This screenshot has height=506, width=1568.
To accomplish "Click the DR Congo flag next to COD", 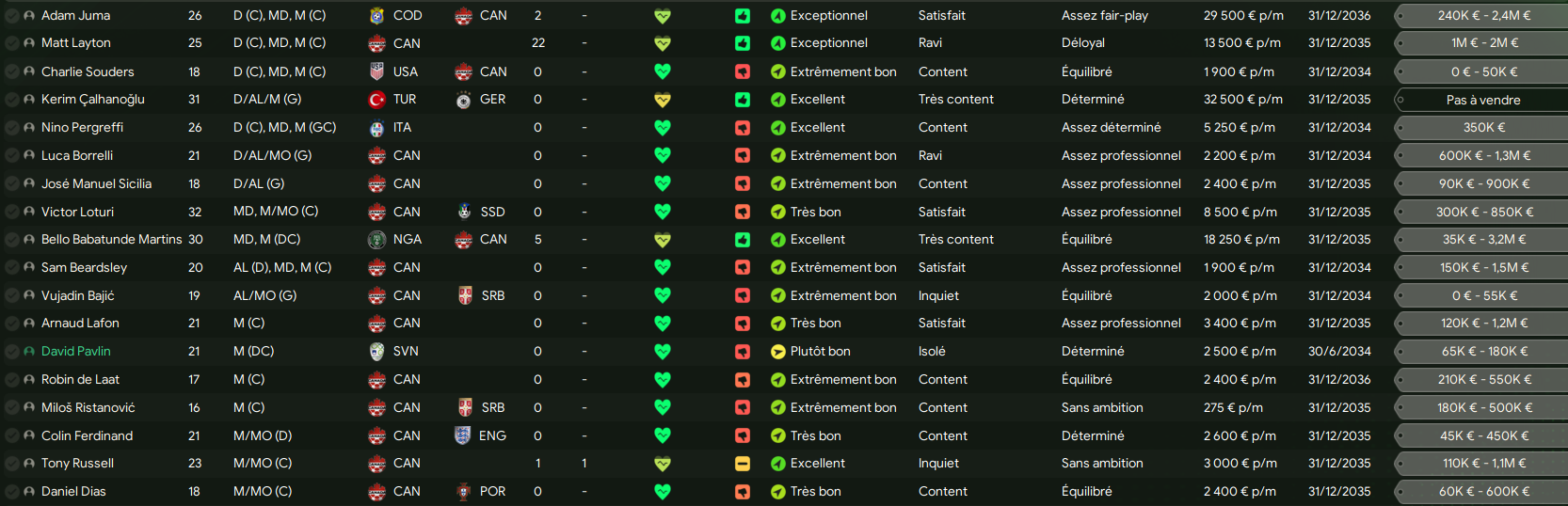I will pos(377,16).
